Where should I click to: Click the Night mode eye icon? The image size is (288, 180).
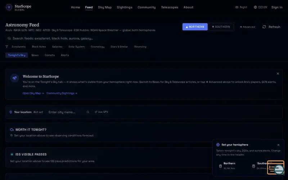pyautogui.click(x=237, y=7)
